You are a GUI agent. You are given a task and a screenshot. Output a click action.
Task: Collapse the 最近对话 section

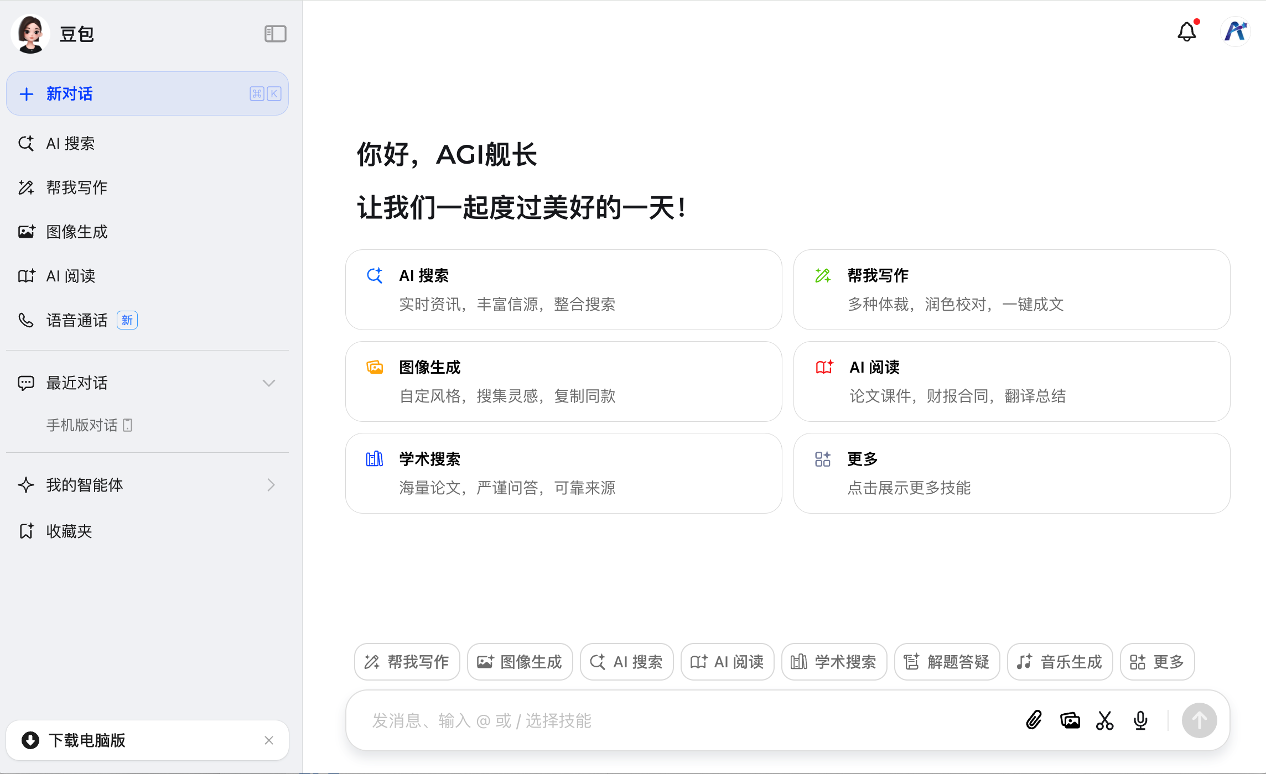[x=269, y=383]
